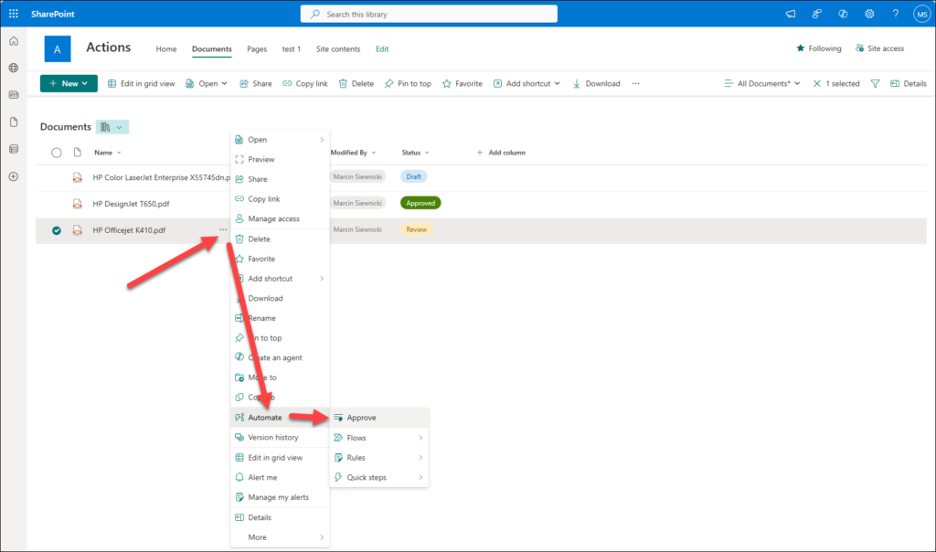Click the Approved status pill
The image size is (936, 552).
click(x=420, y=203)
